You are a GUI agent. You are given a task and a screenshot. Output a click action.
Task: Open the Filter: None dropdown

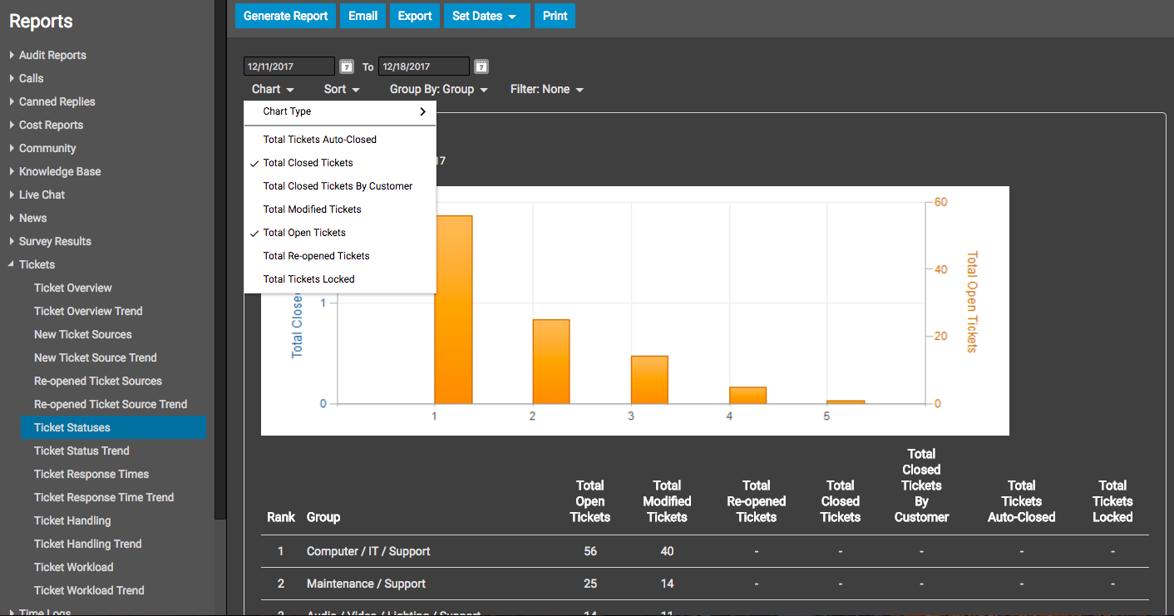[x=546, y=89]
